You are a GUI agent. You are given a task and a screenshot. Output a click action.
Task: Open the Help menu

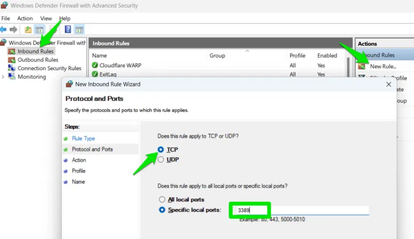click(x=65, y=19)
